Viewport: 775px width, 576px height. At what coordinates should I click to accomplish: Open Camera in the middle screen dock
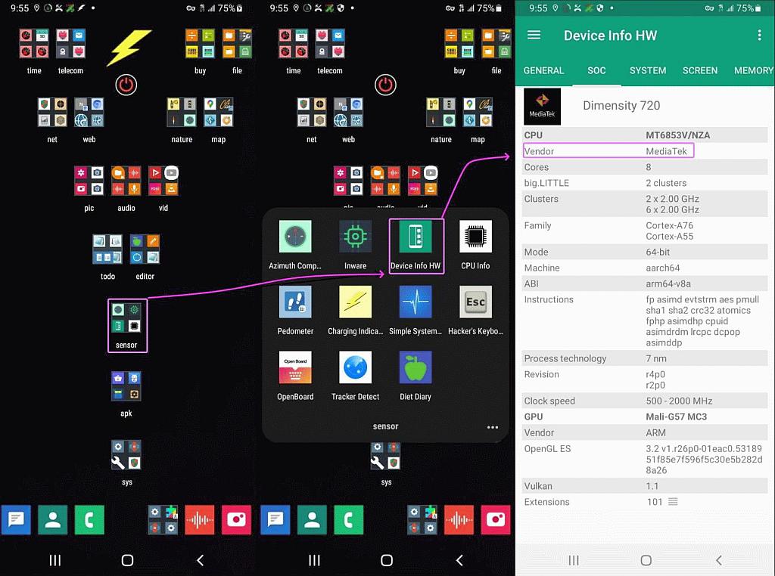[x=496, y=520]
